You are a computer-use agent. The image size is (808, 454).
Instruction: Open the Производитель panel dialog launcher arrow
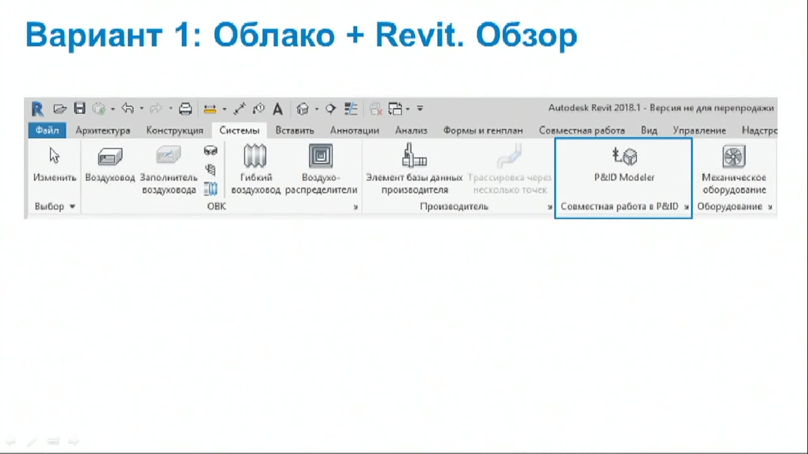pos(550,207)
